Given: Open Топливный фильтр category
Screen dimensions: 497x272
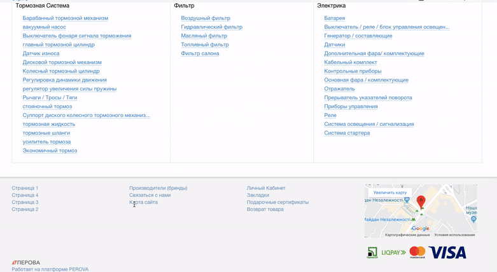Looking at the screenshot, I should pyautogui.click(x=205, y=44).
